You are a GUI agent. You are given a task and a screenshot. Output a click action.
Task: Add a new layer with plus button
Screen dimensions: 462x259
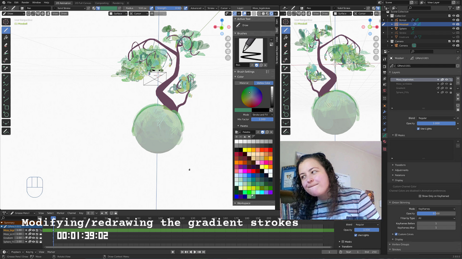[x=458, y=79]
